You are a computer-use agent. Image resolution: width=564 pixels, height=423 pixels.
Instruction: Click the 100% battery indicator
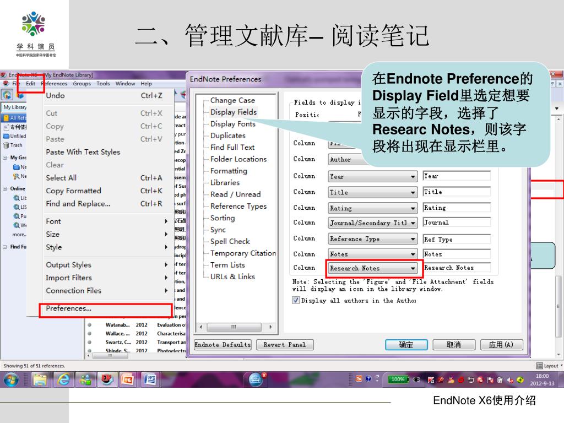(x=398, y=379)
